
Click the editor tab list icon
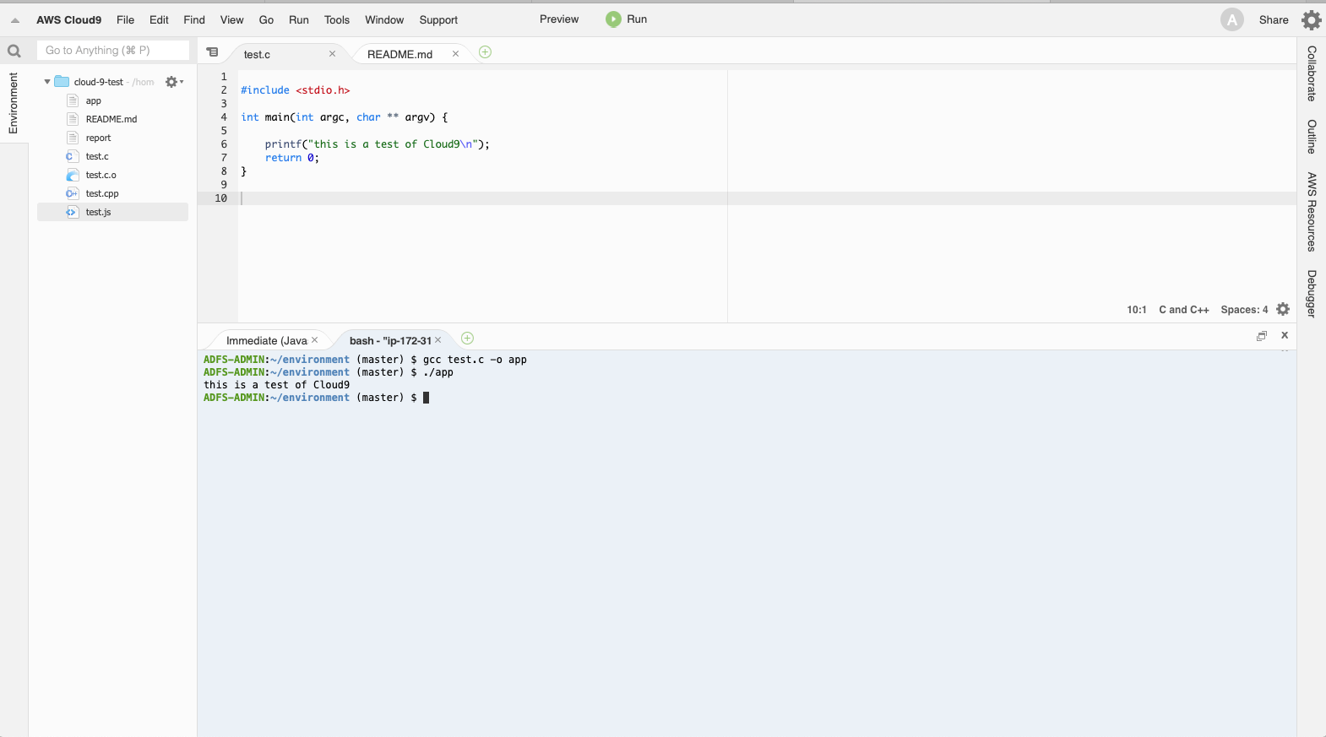pyautogui.click(x=213, y=52)
